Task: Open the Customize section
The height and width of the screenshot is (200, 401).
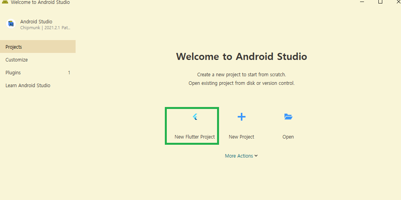Action: click(38, 60)
